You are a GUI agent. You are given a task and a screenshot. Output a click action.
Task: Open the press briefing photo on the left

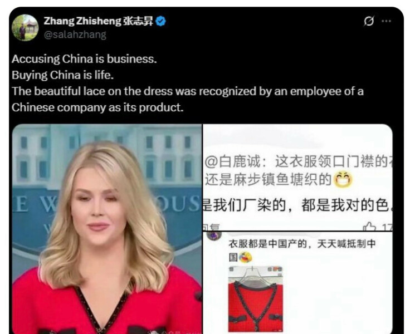click(x=107, y=229)
